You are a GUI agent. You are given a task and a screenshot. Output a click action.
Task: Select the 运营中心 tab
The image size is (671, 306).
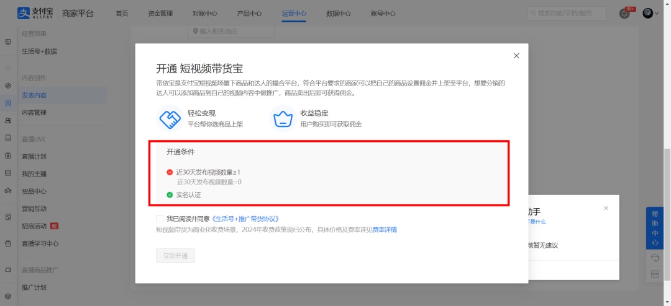294,13
